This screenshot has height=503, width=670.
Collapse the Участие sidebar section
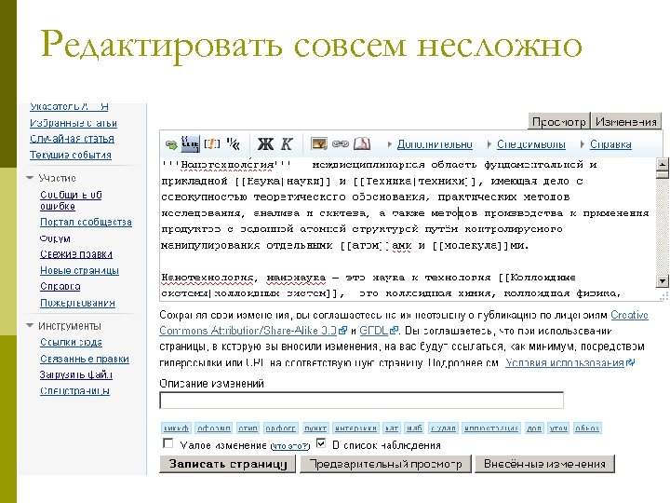point(31,178)
